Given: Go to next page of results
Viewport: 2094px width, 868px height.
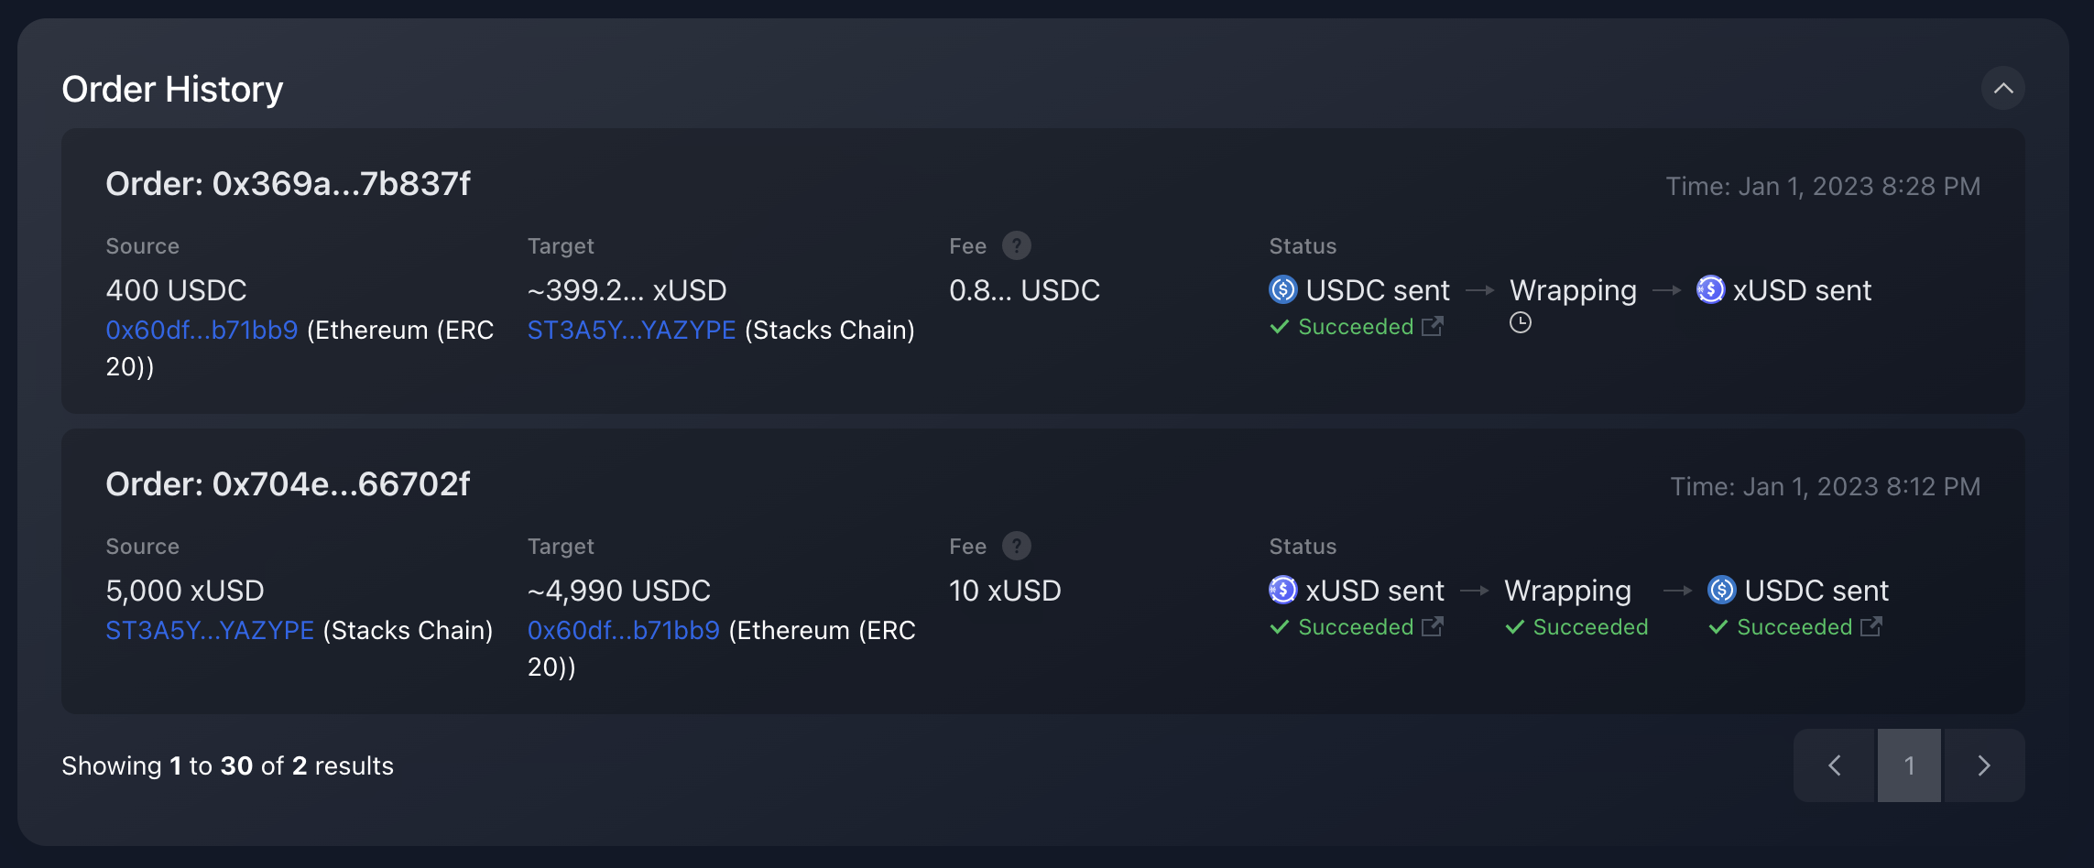Looking at the screenshot, I should tap(1984, 765).
